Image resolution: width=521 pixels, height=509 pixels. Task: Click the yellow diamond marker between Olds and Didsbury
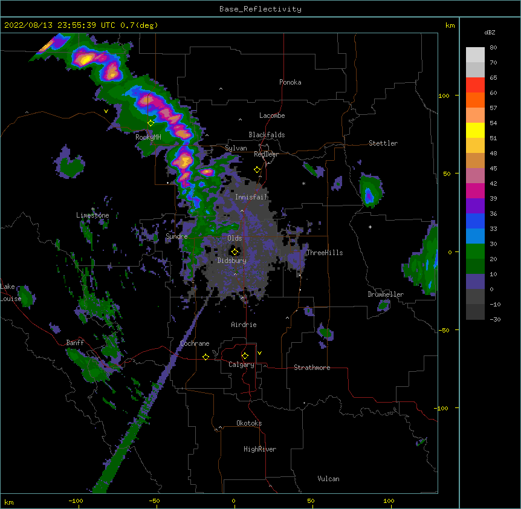point(235,251)
